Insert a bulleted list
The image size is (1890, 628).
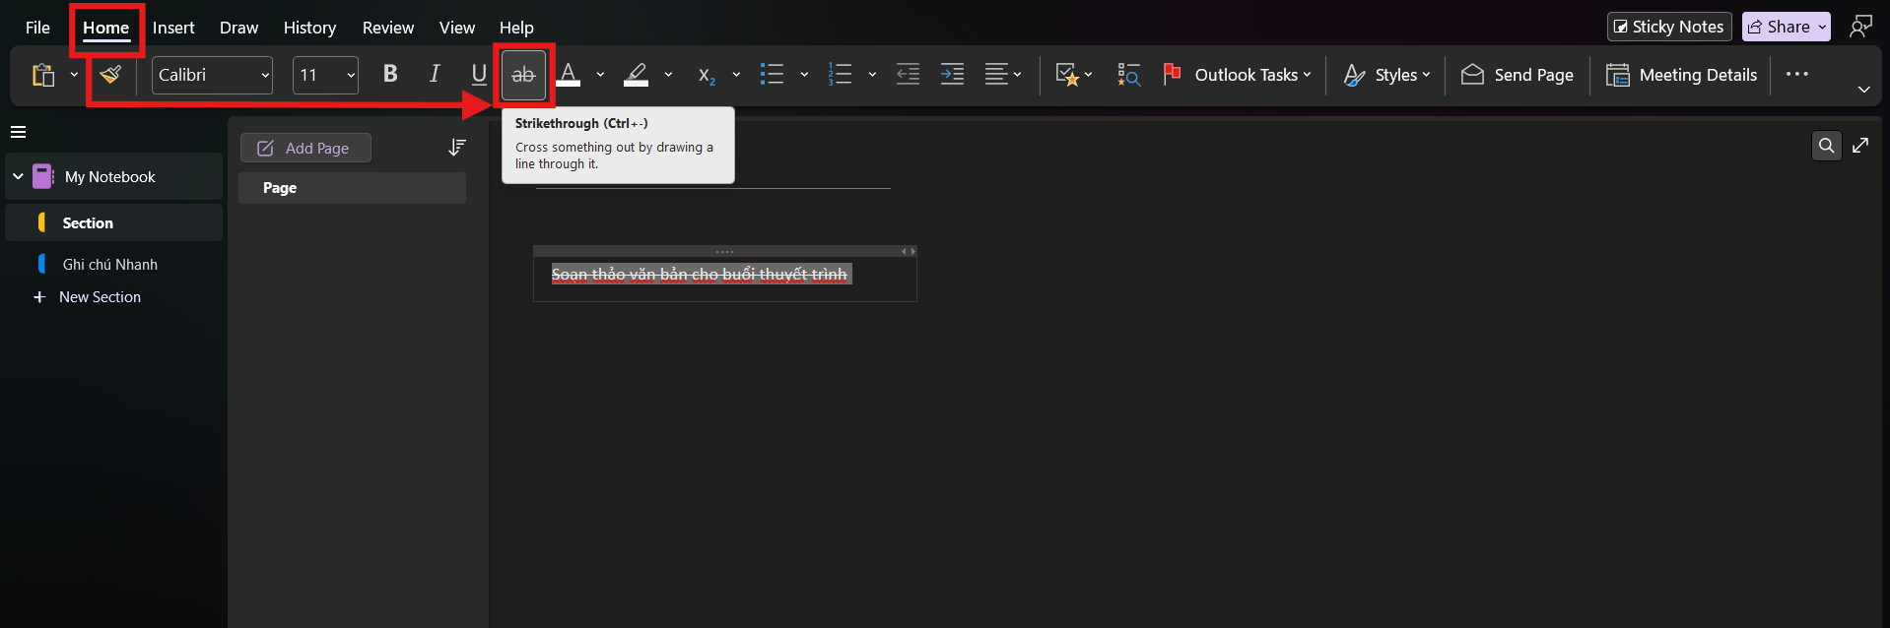pos(773,74)
